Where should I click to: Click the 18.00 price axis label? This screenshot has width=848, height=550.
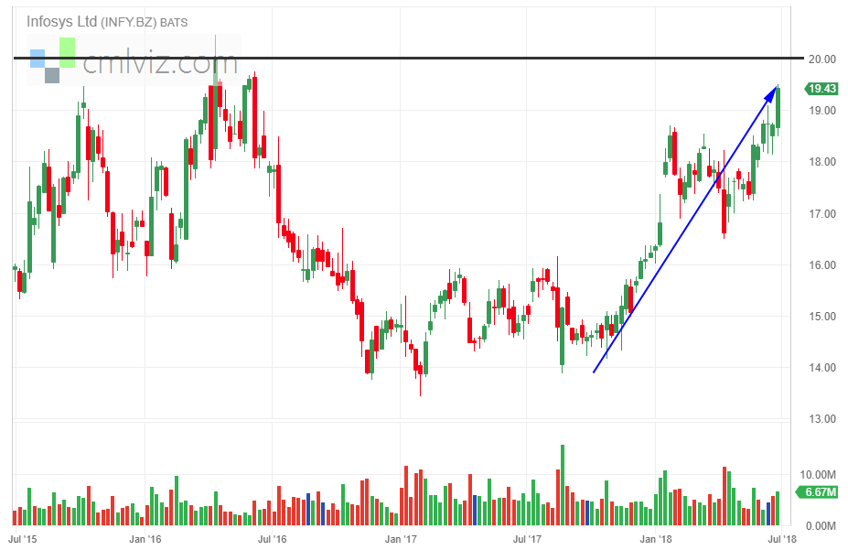822,162
